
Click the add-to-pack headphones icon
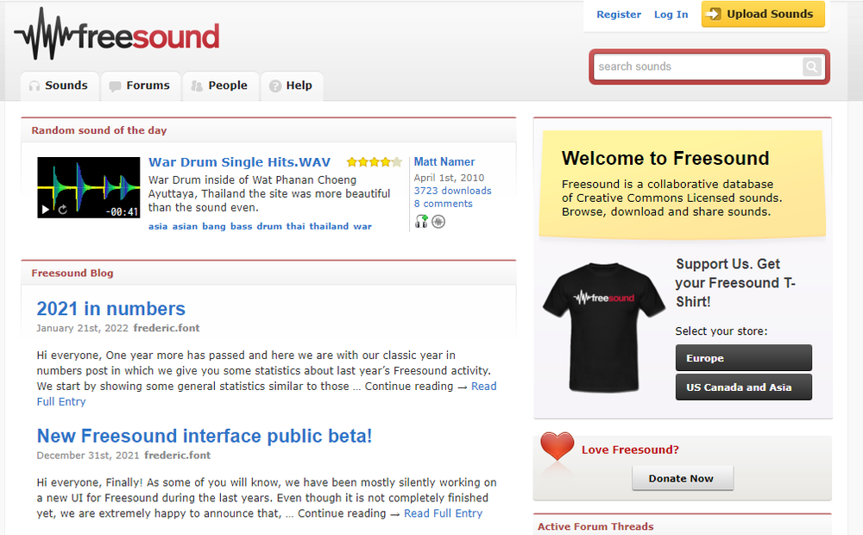click(421, 222)
